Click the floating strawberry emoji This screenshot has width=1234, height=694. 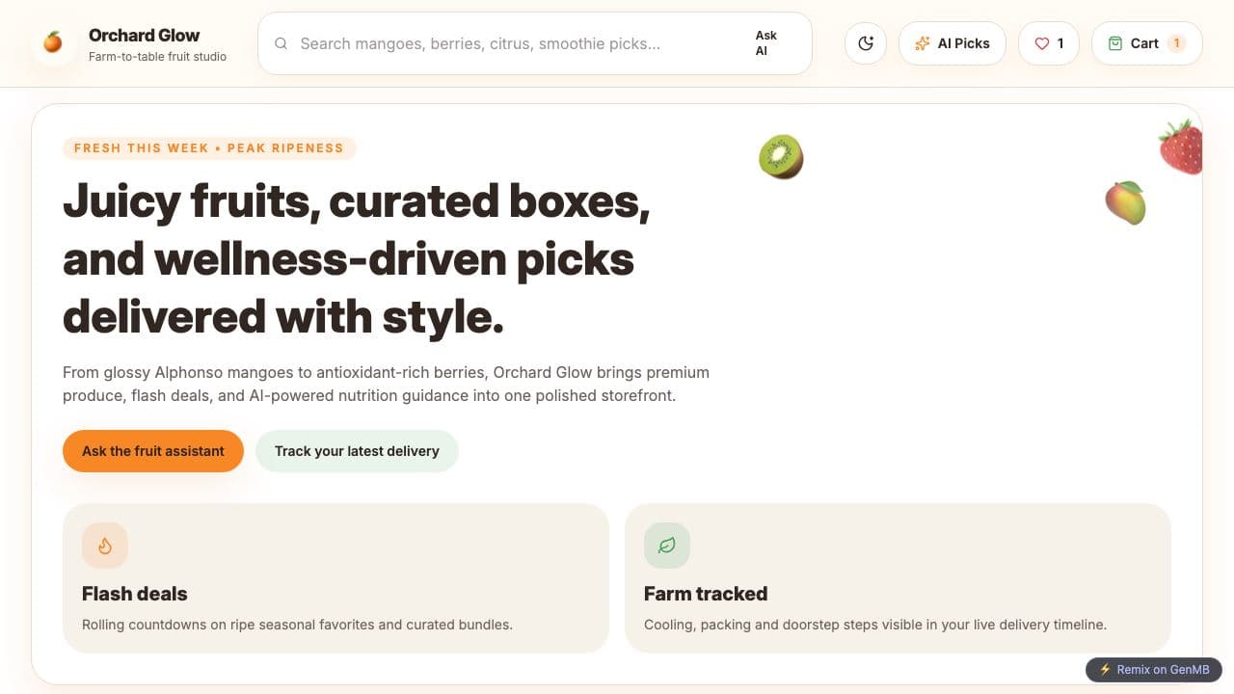[x=1180, y=147]
